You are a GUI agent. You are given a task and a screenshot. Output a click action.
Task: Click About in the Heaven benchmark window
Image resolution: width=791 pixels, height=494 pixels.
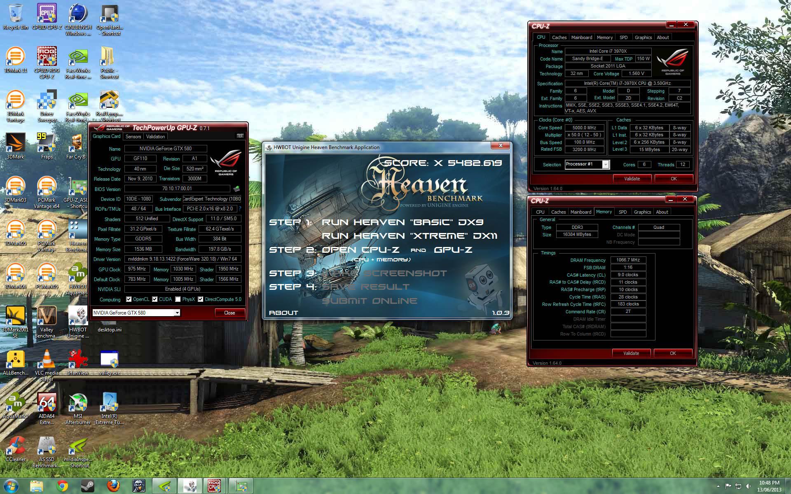(x=283, y=313)
